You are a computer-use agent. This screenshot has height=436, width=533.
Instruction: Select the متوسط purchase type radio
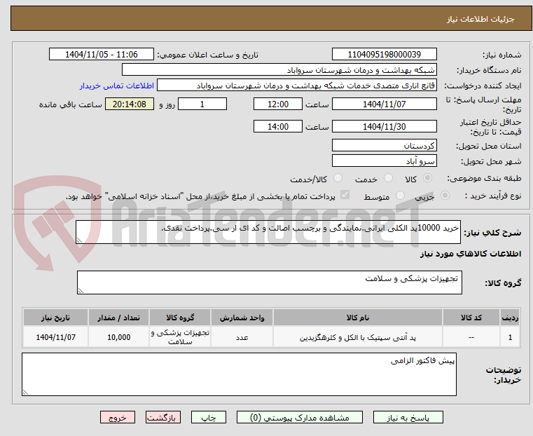[401, 196]
